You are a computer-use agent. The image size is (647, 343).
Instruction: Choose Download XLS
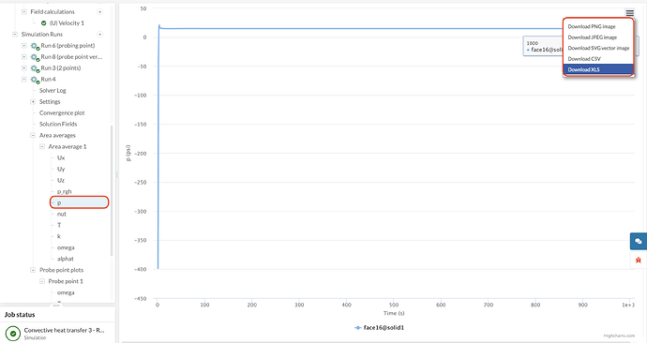[598, 69]
